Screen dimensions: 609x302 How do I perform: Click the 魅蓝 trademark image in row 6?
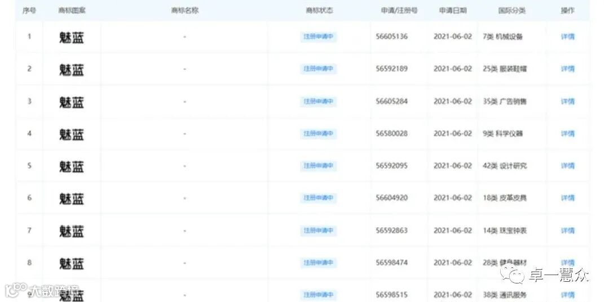pos(72,199)
